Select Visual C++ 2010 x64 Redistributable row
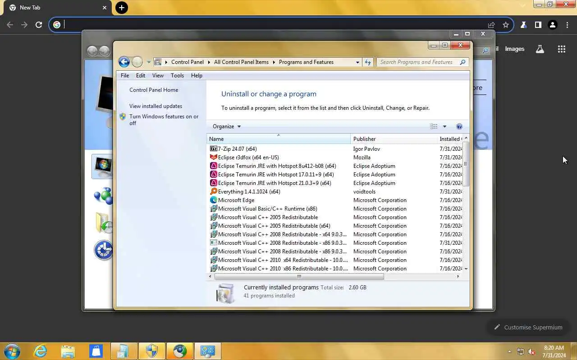This screenshot has height=360, width=577. click(335, 260)
